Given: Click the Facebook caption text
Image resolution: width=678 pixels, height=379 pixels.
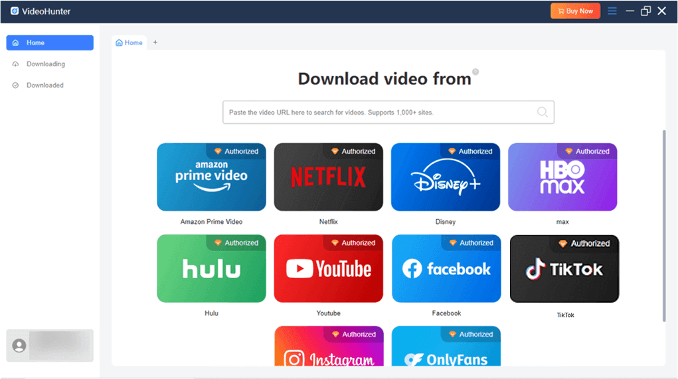Looking at the screenshot, I should coord(446,313).
